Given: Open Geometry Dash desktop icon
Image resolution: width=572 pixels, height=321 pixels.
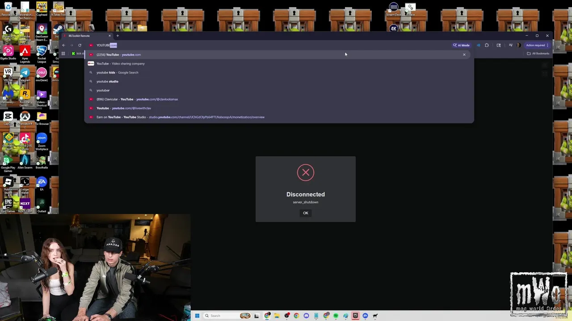Looking at the screenshot, I should pyautogui.click(x=8, y=141).
